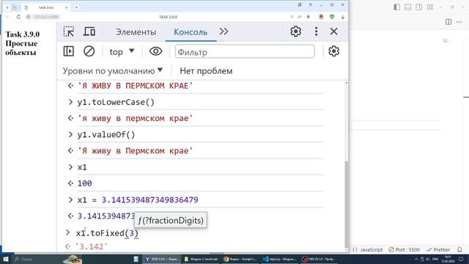
Task: Open console settings gear beside filter
Action: pos(333,51)
